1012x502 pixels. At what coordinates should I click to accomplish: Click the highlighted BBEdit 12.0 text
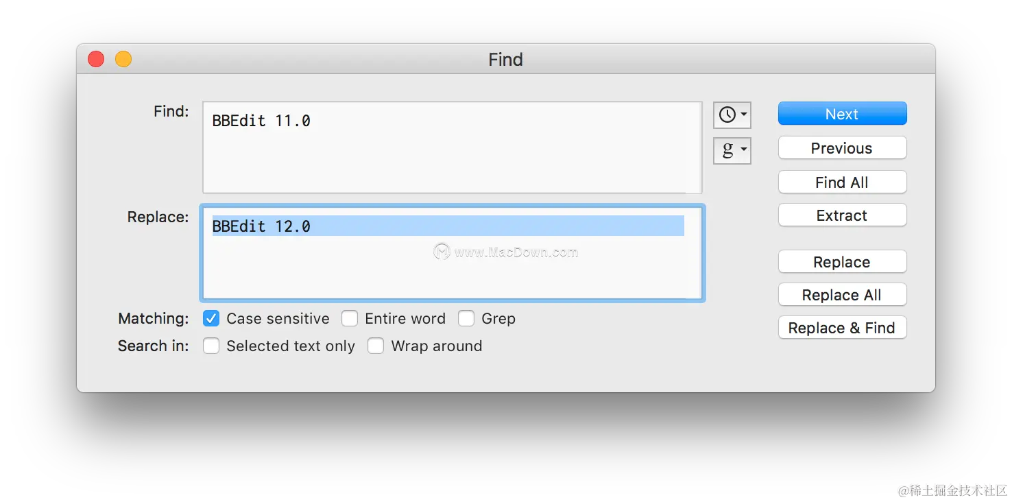click(x=261, y=226)
